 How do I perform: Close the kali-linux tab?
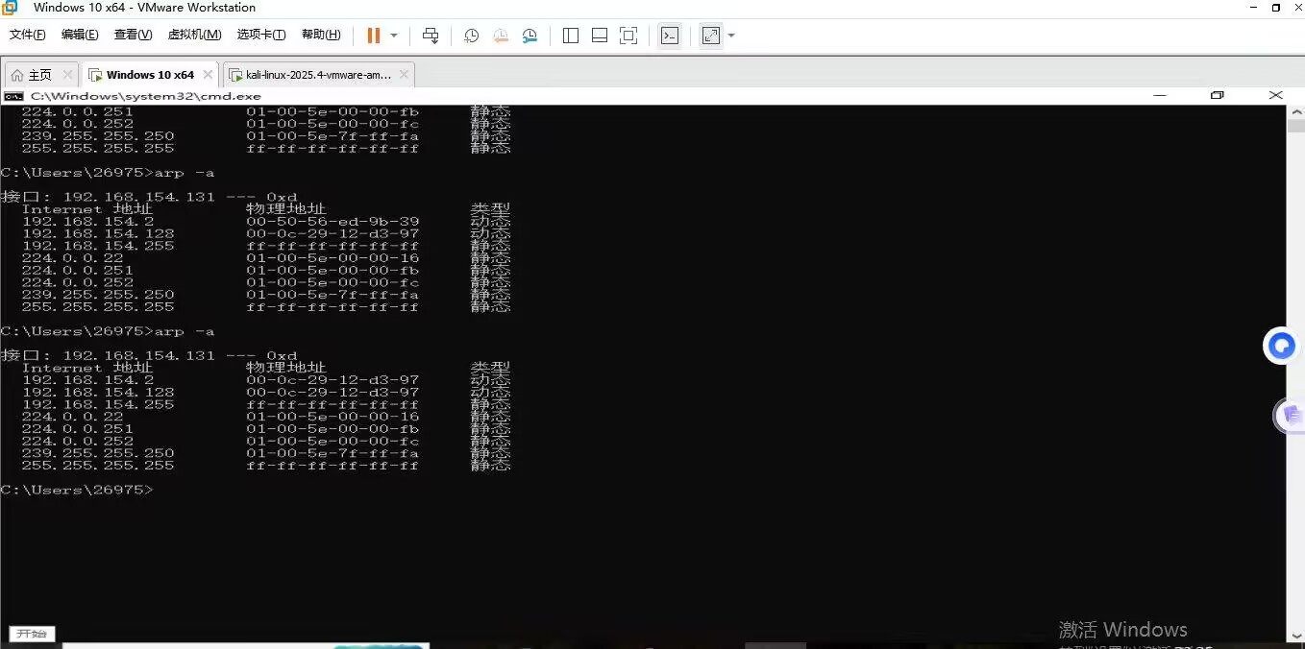point(404,74)
